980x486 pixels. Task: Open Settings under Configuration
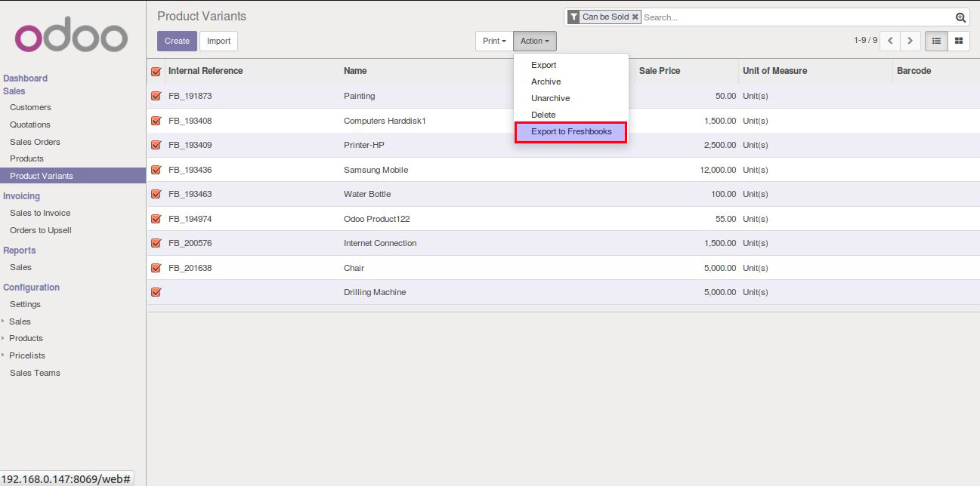pos(25,304)
